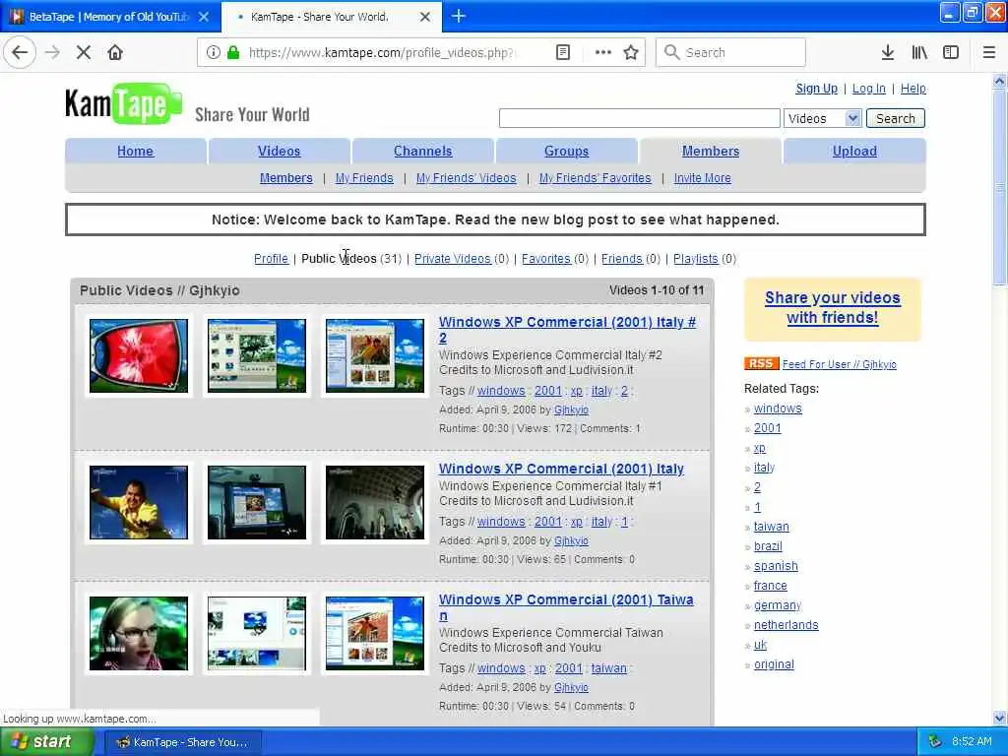Click the Log In link

869,89
